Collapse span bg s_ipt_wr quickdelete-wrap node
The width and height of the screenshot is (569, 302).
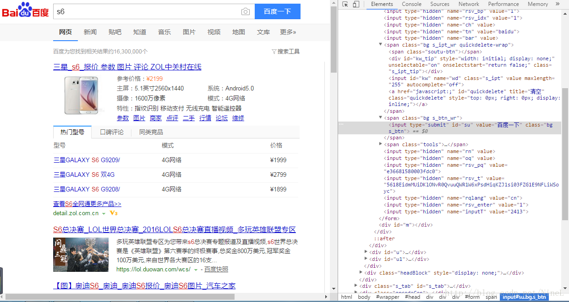tap(381, 44)
